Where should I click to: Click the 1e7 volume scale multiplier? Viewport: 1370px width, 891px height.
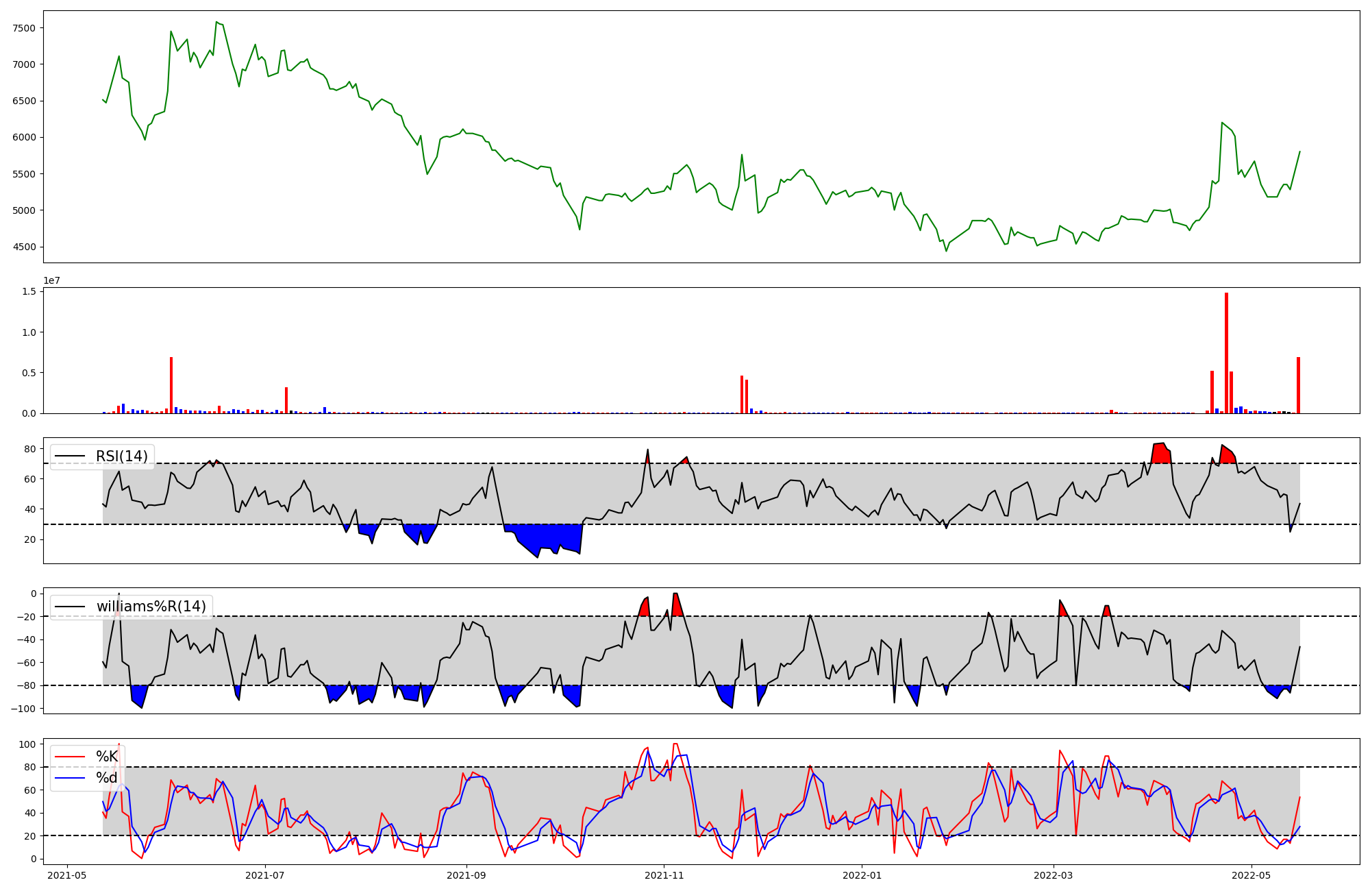pos(52,280)
